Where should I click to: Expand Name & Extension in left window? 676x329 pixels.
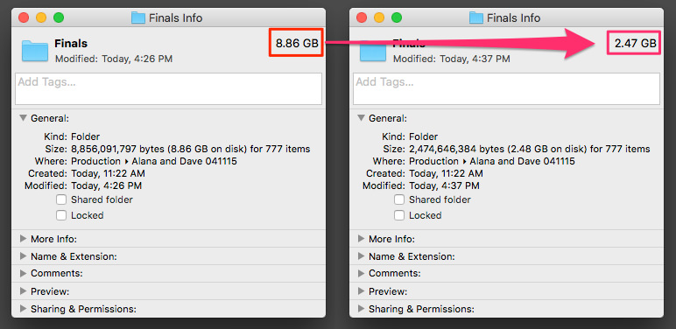[x=24, y=256]
